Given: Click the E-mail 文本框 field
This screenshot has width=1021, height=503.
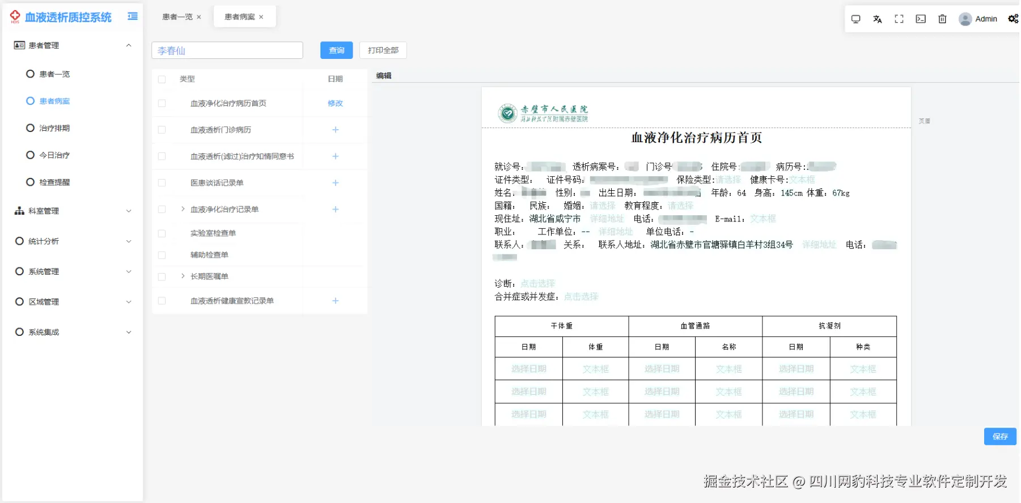Looking at the screenshot, I should (x=763, y=219).
